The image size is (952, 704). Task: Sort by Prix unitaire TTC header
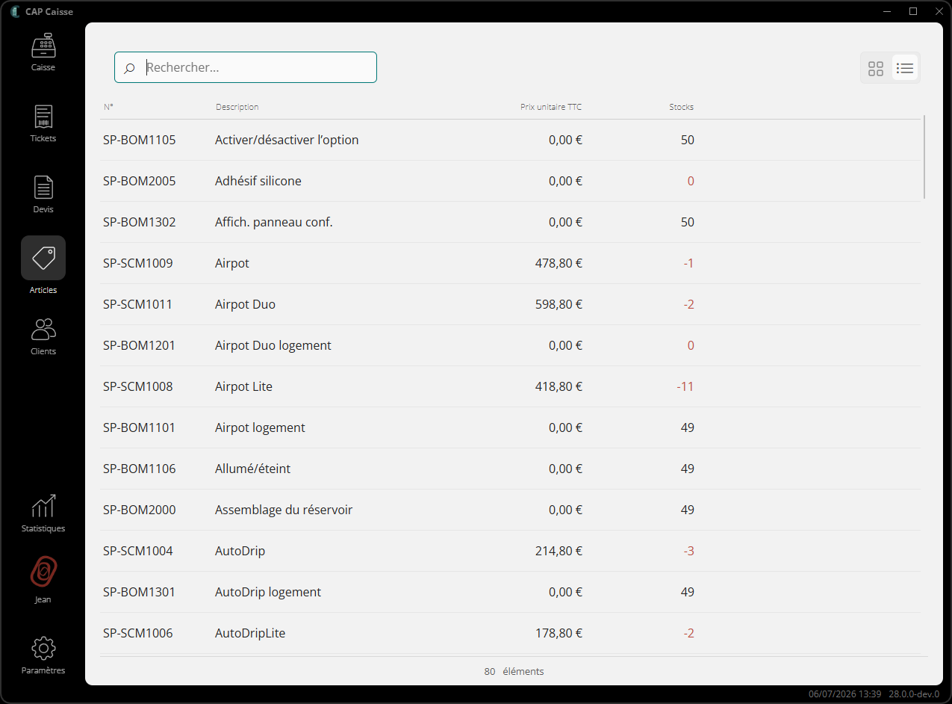[x=551, y=107]
